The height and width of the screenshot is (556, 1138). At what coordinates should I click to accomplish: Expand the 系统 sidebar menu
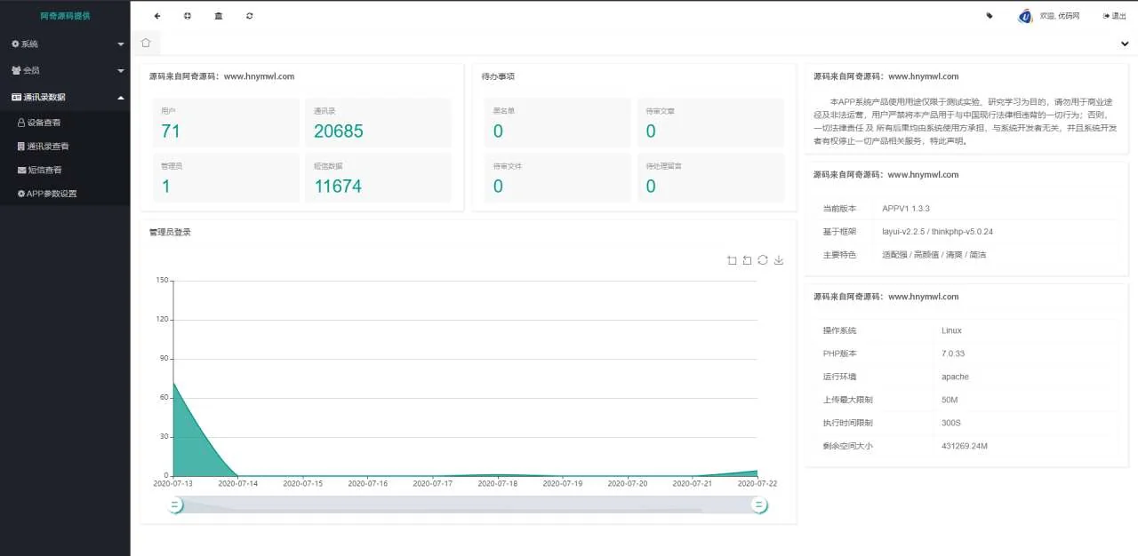pos(65,44)
